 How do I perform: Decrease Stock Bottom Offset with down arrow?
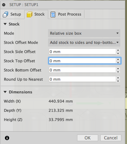click(118, 72)
